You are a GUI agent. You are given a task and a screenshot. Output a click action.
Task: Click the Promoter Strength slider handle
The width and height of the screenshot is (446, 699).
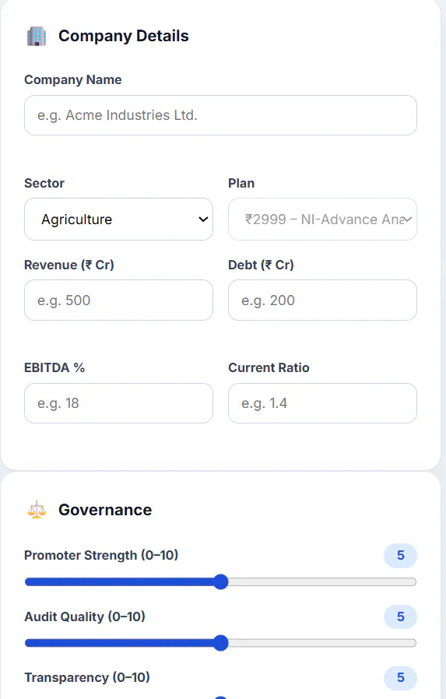coord(220,581)
